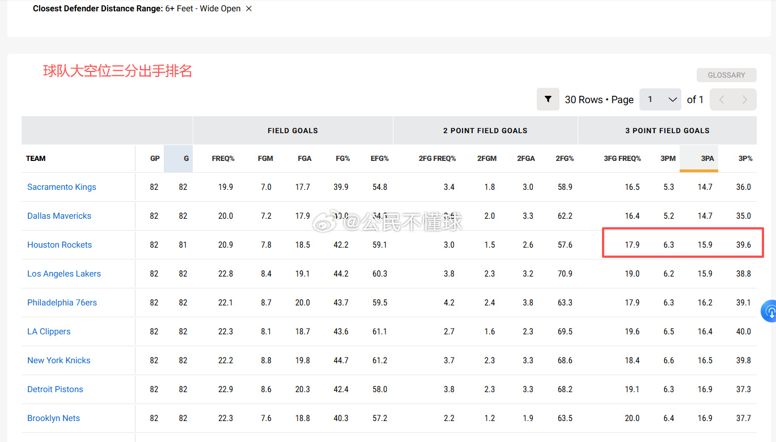The width and height of the screenshot is (776, 442).
Task: Click Detroit Pistons FGA value 20.3
Action: (303, 389)
